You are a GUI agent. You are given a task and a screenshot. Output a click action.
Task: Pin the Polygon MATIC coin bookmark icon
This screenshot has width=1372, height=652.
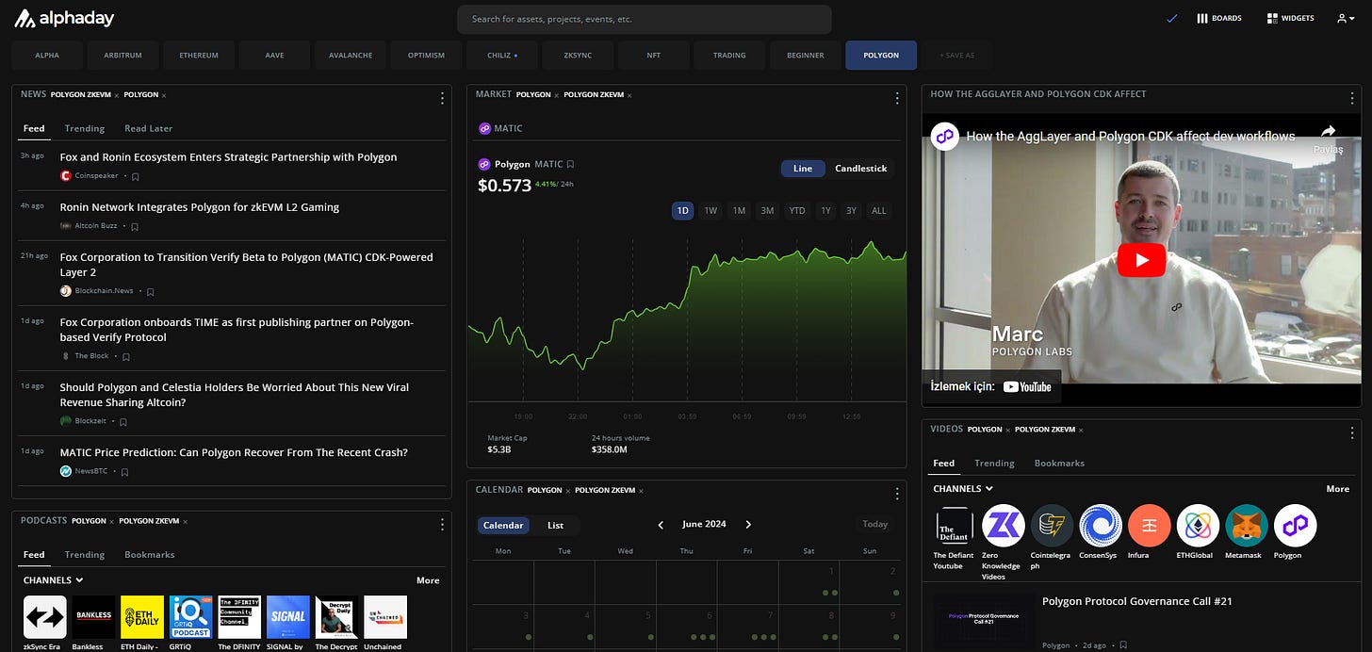tap(570, 165)
